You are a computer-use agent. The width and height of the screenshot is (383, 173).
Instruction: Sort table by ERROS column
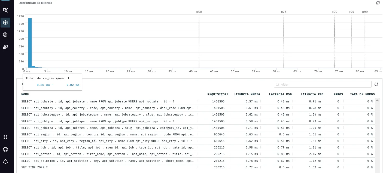tap(338, 94)
